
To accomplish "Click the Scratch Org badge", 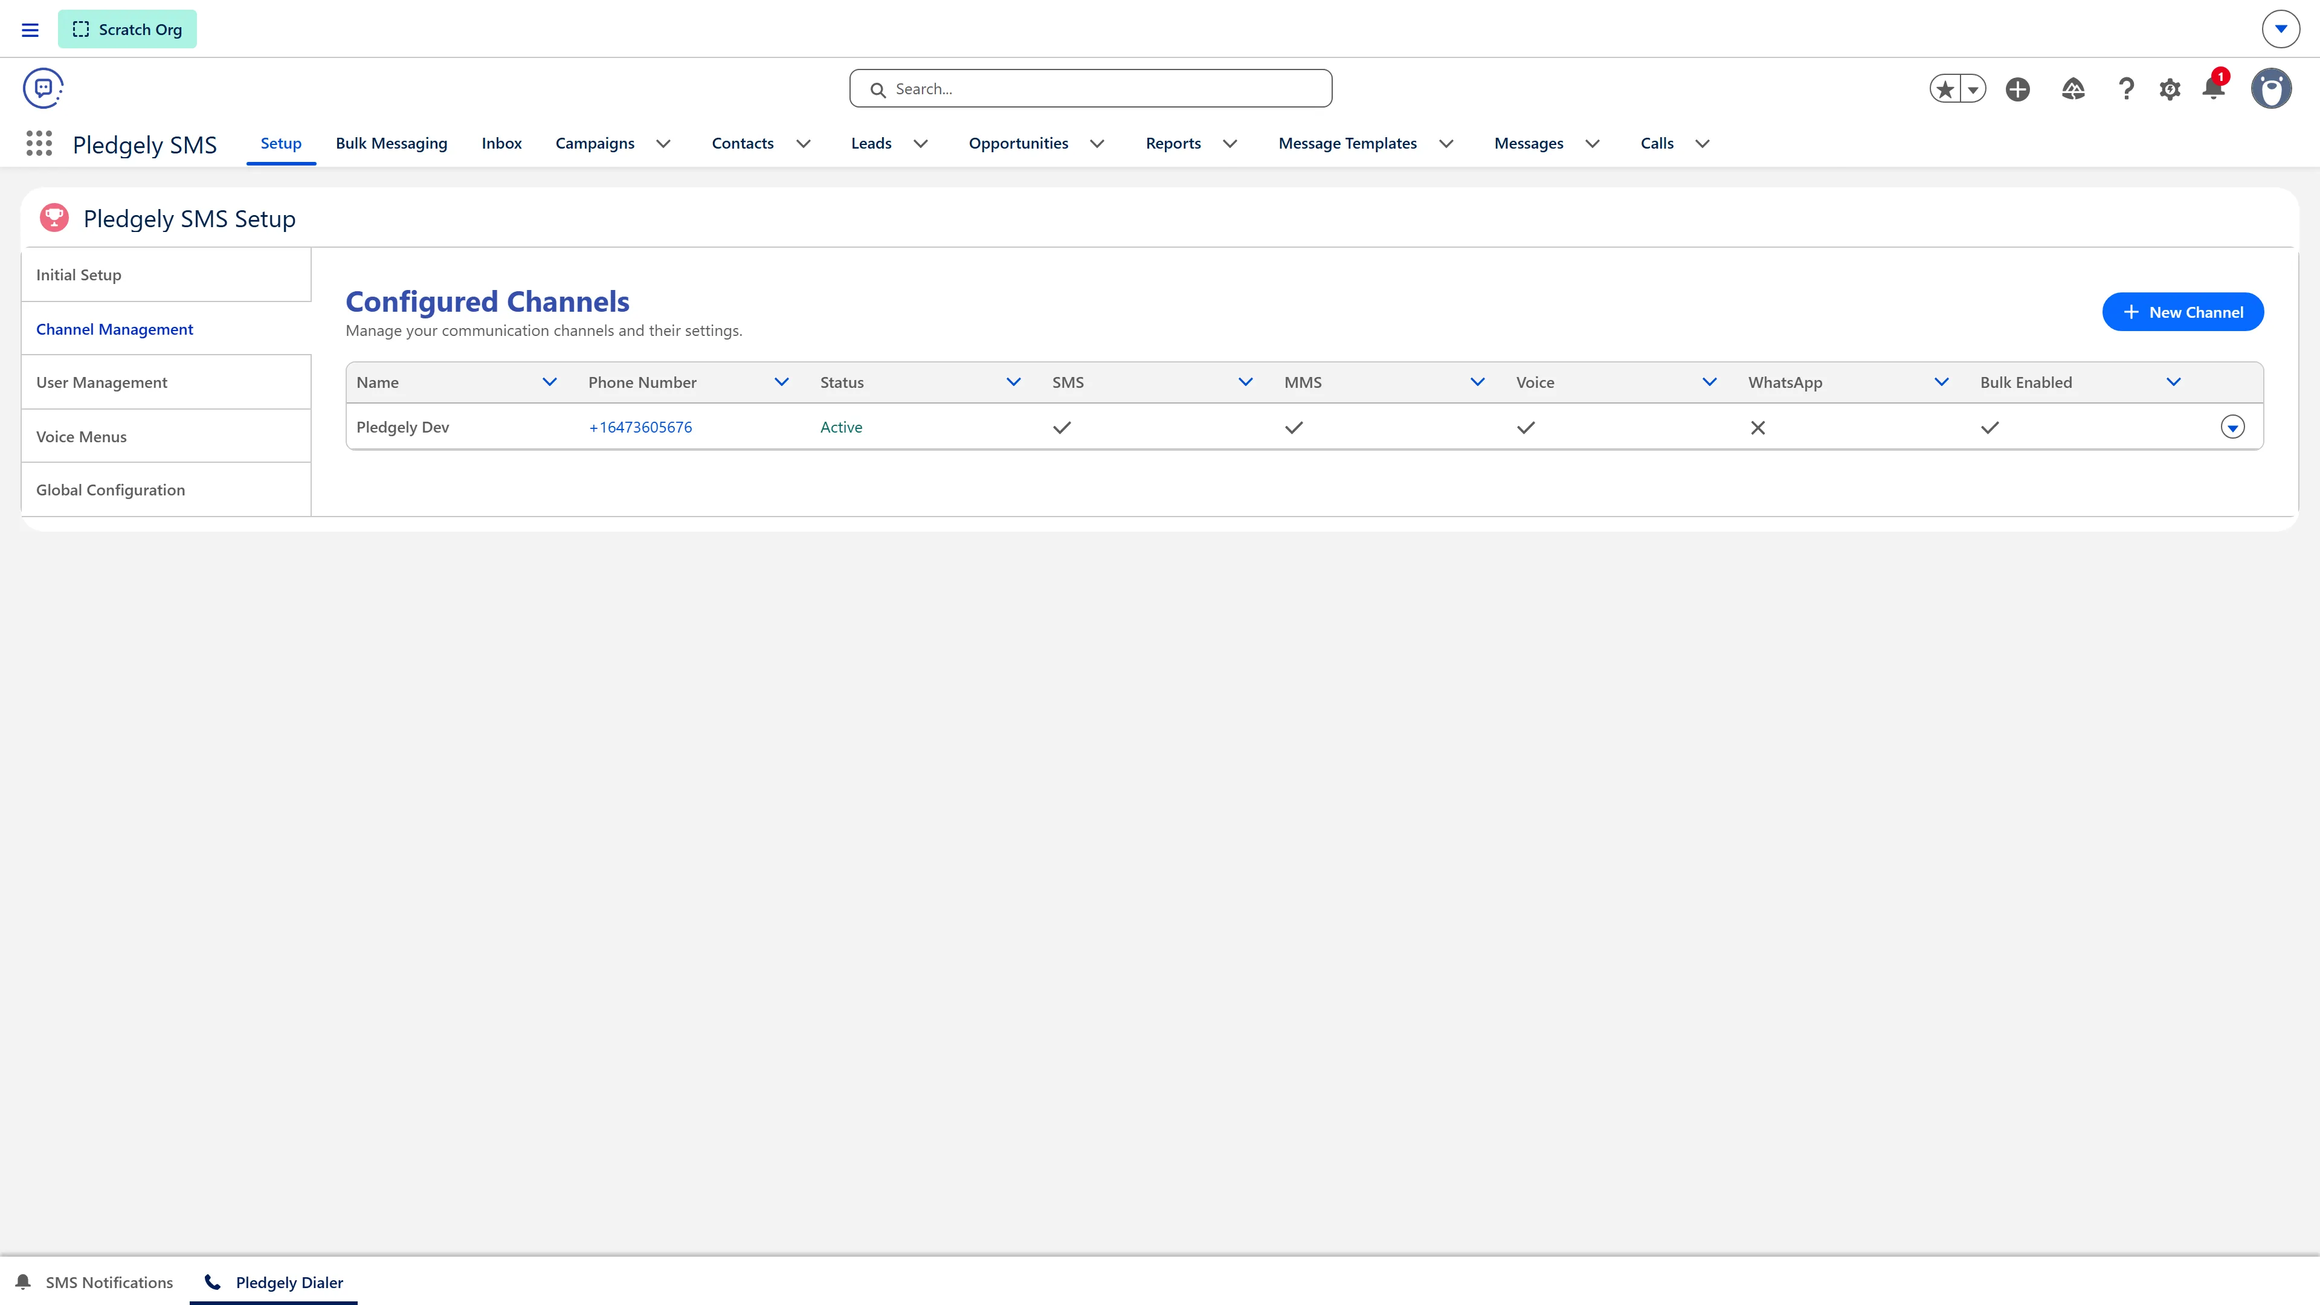I will pos(127,29).
